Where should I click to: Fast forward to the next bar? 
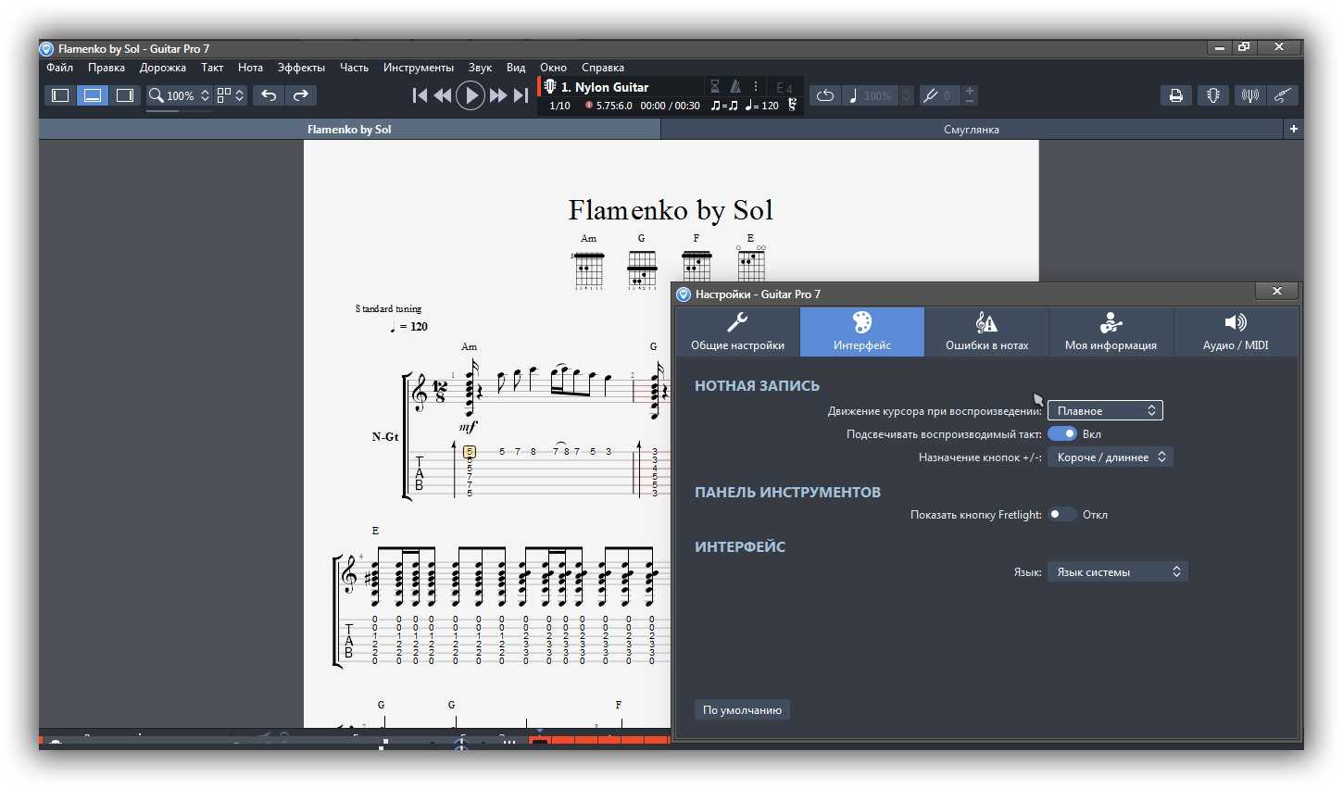(x=498, y=95)
